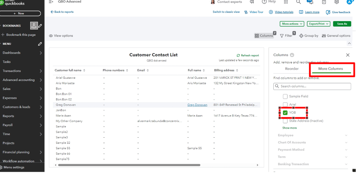Enable the State Address (Inactive) checkbox

285,121
